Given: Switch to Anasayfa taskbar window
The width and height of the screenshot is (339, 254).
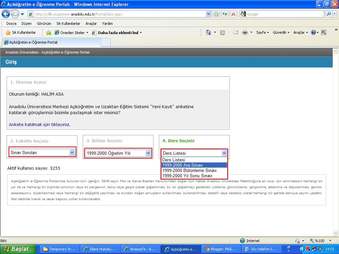Looking at the screenshot, I should 140,249.
